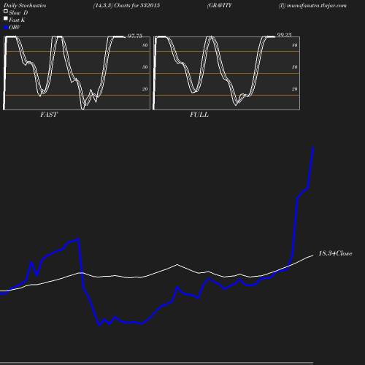Click the 'Slow D' legend text
Viewport: 365px width, 365px height.
(x=18, y=12)
